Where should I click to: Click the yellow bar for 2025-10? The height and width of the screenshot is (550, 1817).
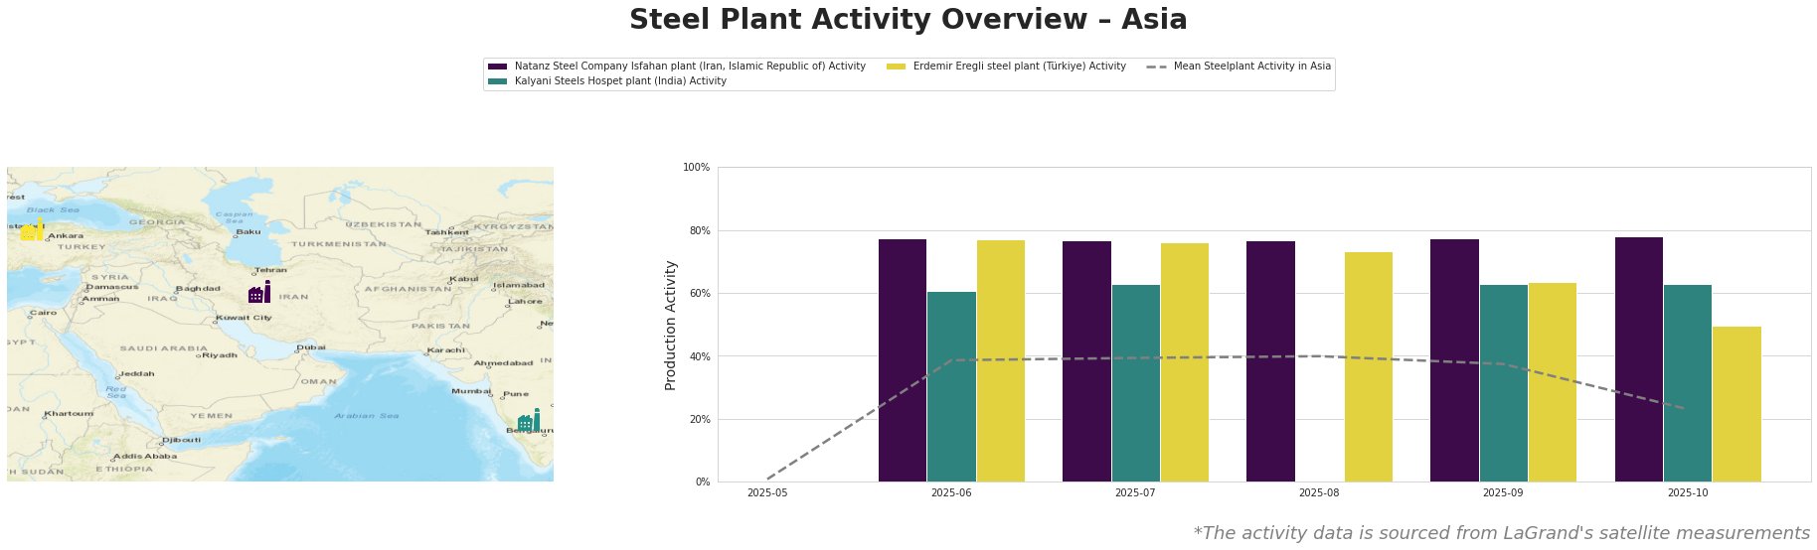point(1736,404)
